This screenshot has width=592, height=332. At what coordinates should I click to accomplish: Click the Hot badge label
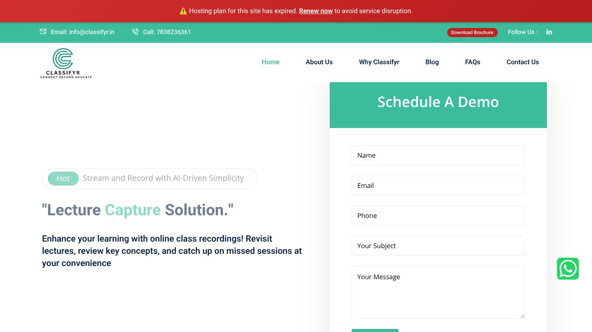coord(63,178)
